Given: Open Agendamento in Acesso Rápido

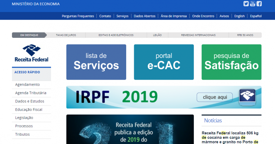Looking at the screenshot, I should coord(27,85).
